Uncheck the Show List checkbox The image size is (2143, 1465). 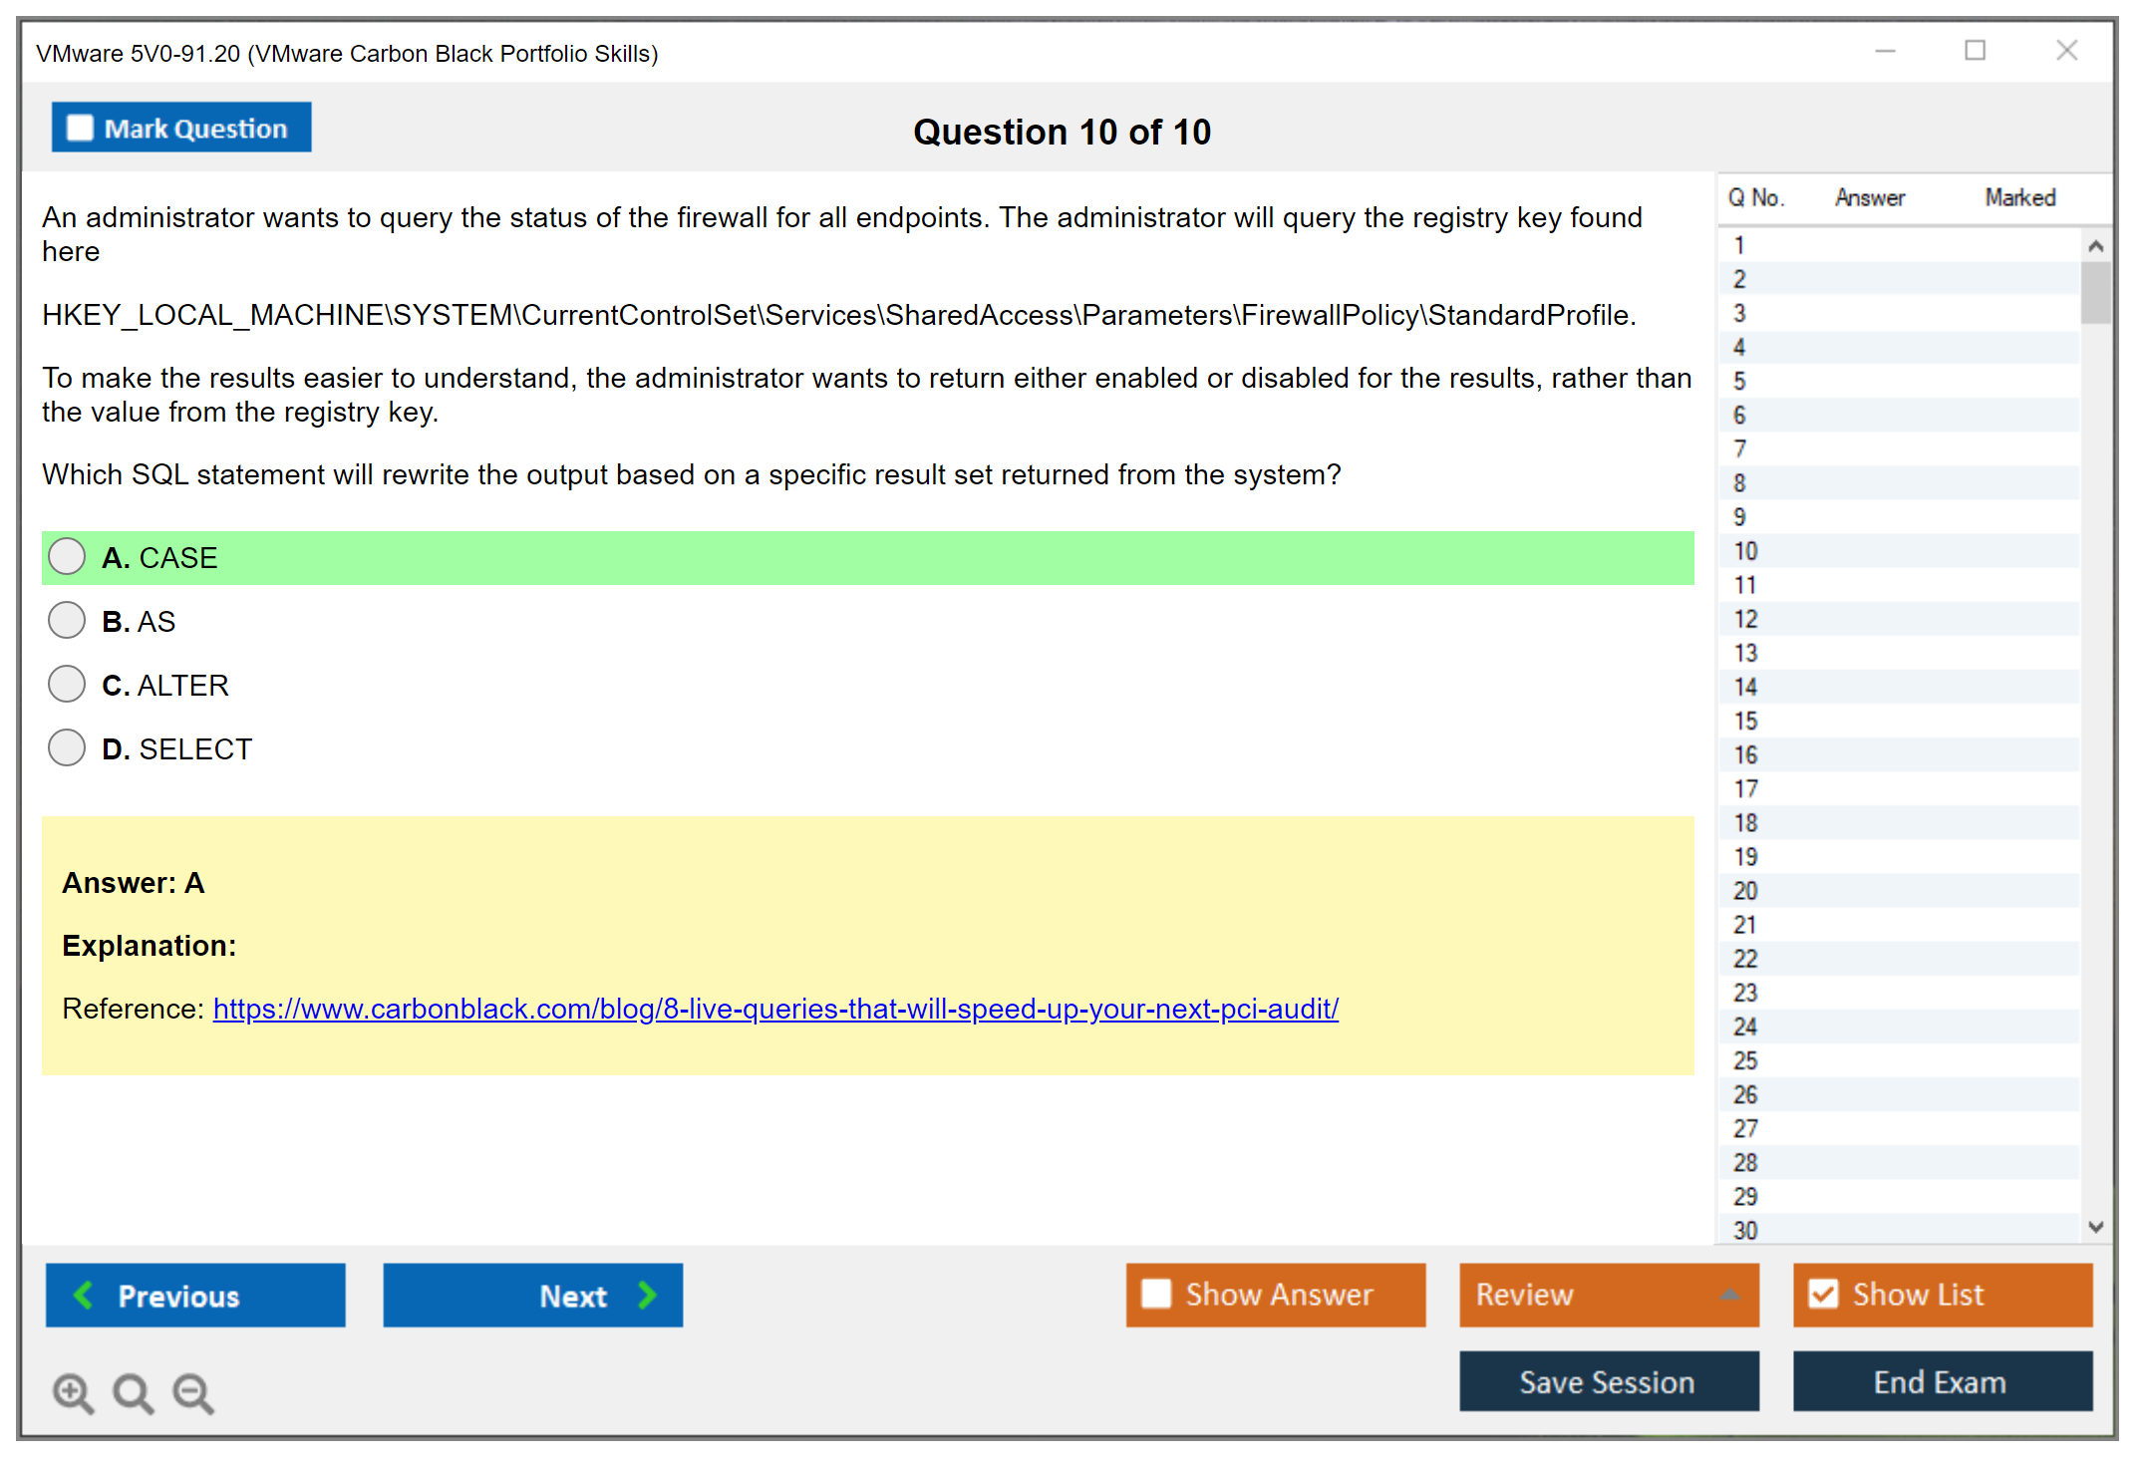point(1823,1295)
